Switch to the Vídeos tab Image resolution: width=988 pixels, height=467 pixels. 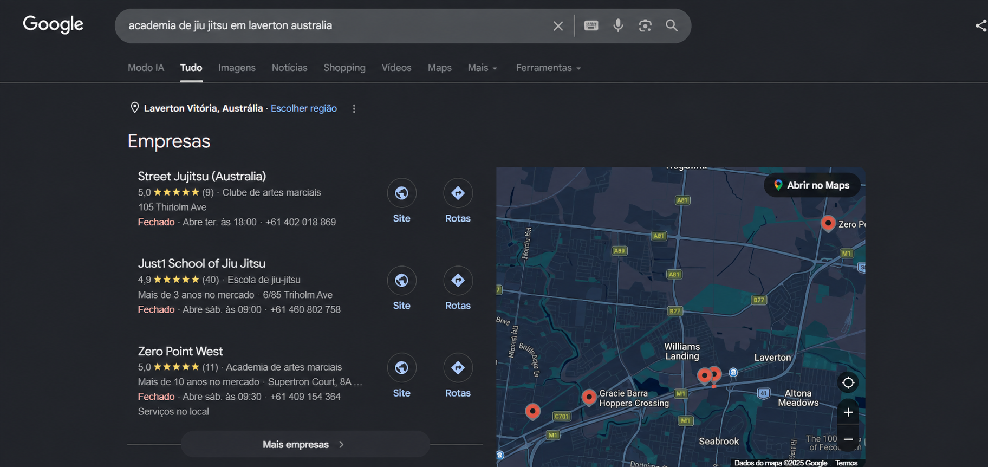click(396, 68)
